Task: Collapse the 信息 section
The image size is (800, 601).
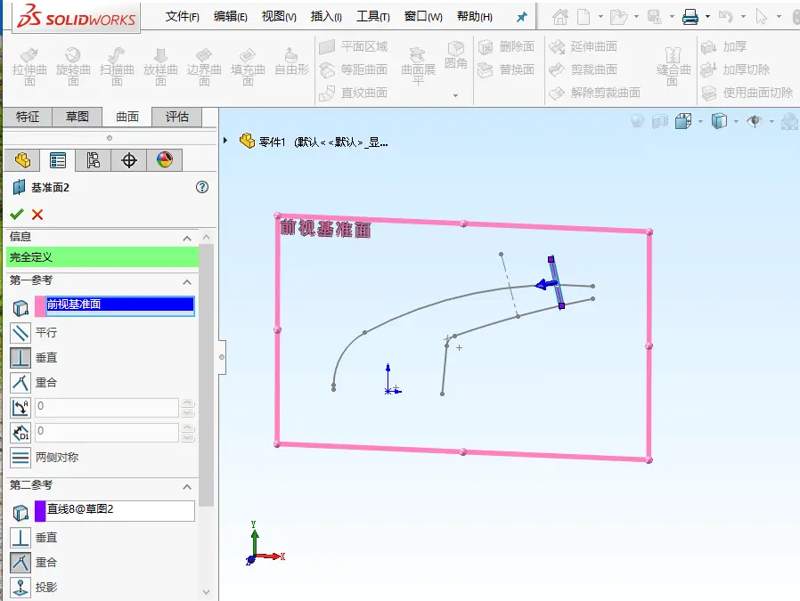Action: click(187, 238)
